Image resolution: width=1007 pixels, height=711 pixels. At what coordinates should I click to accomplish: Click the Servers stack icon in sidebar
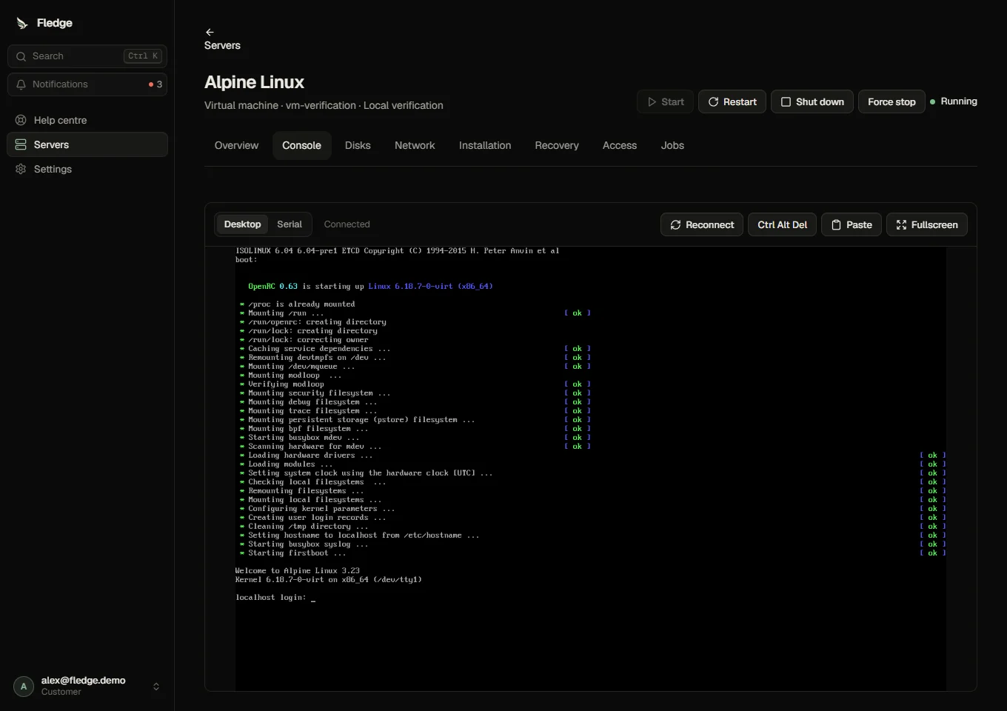click(21, 144)
